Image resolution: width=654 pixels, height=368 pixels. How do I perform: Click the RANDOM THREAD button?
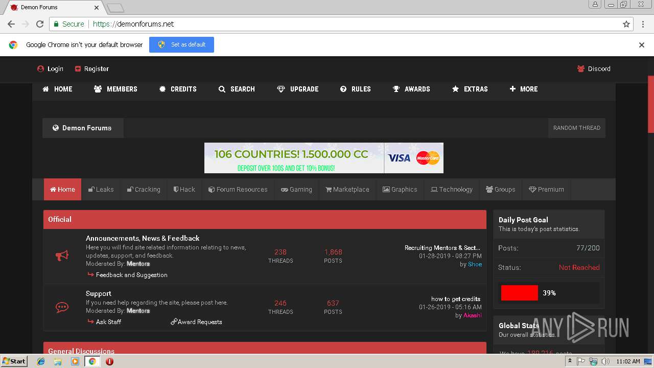point(577,128)
